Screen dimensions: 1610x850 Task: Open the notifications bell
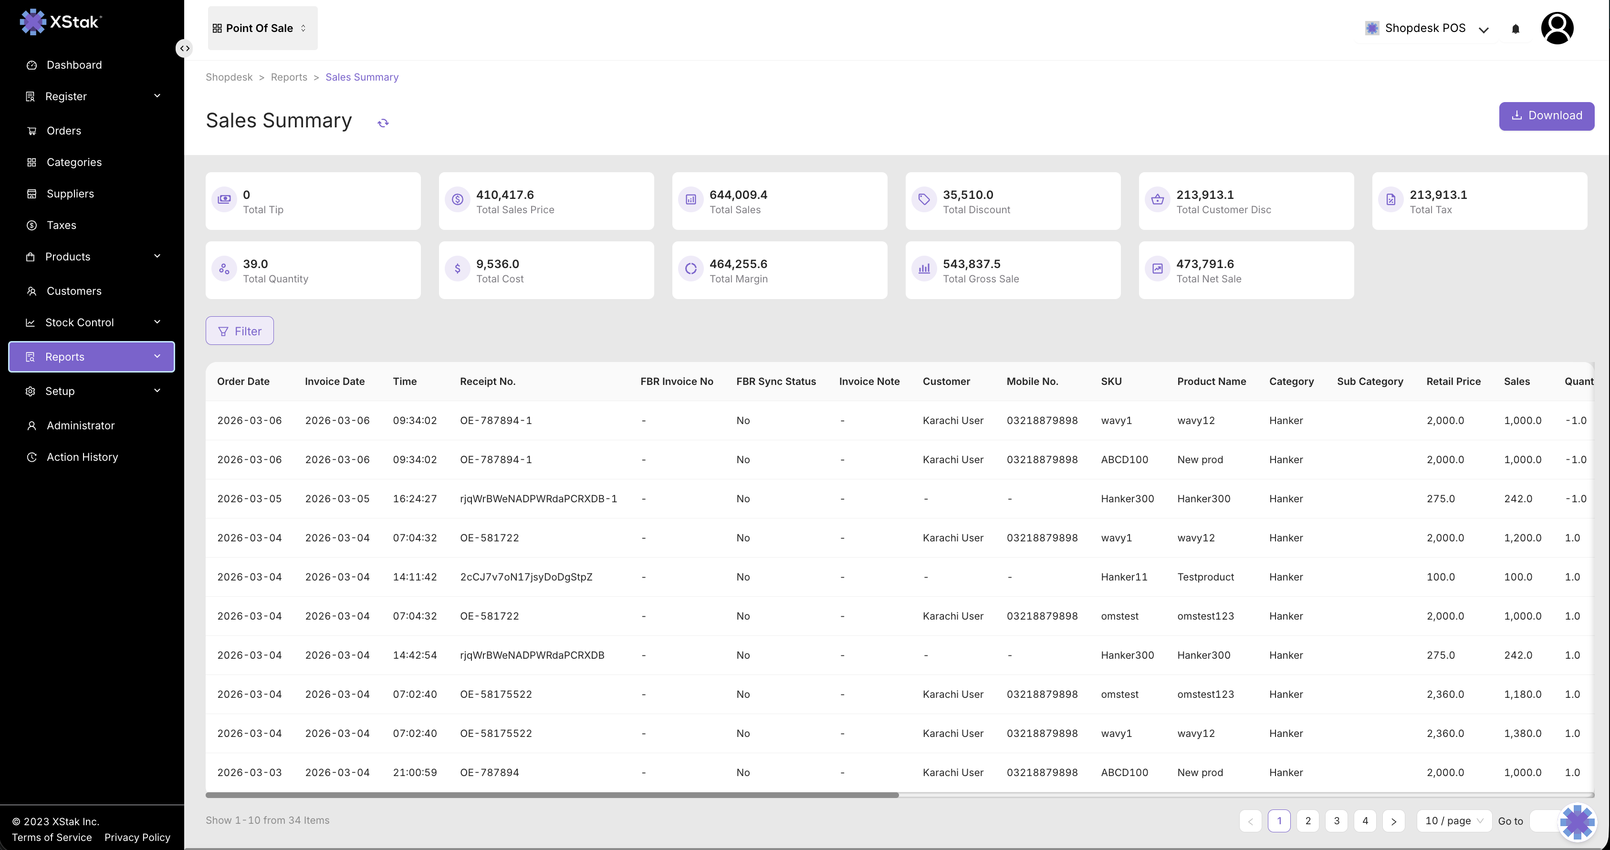coord(1515,29)
